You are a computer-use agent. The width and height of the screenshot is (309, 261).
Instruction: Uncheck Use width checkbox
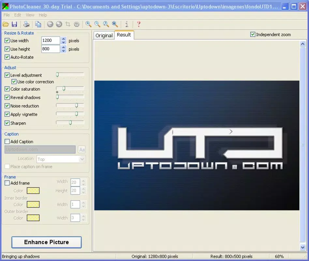[x=7, y=41]
